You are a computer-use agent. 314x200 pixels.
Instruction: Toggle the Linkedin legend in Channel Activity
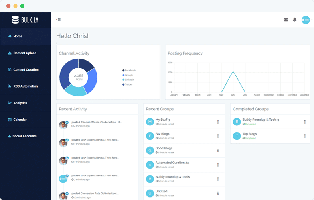point(129,80)
